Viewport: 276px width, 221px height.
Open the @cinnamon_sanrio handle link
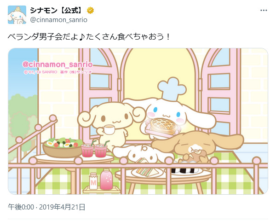(58, 20)
